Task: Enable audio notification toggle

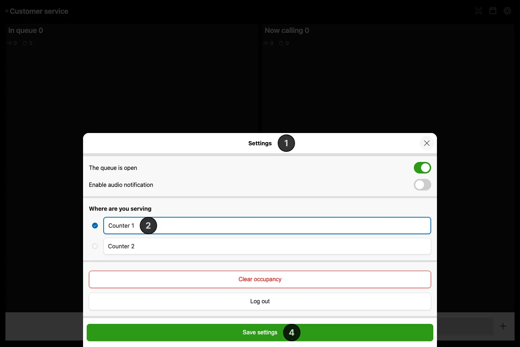Action: click(x=422, y=185)
